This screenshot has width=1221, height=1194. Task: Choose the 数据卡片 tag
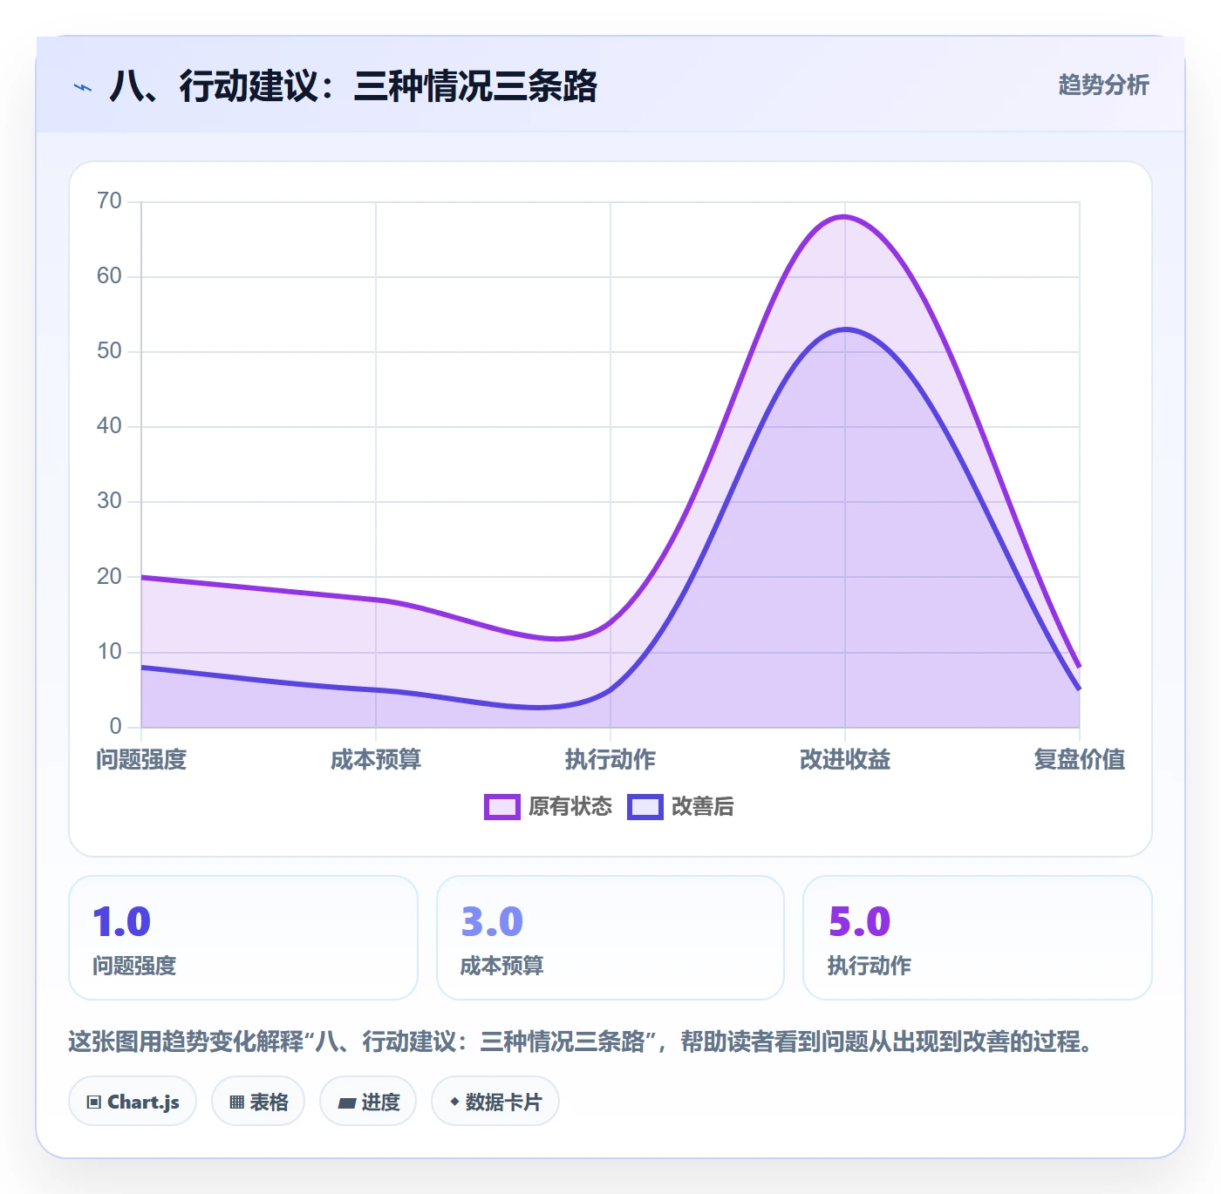coord(495,1102)
